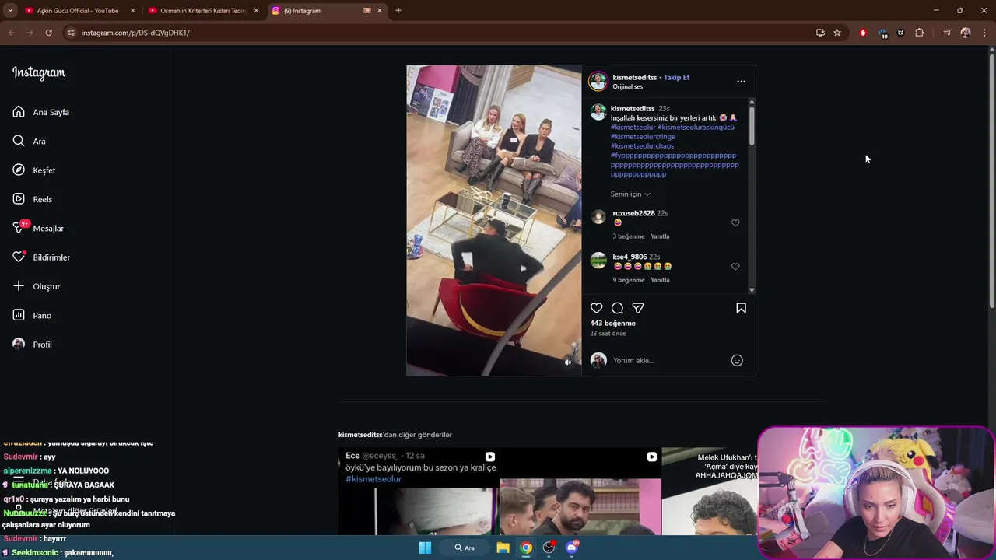This screenshot has width=996, height=560.
Task: Share the post with paper plane icon
Action: tap(638, 308)
